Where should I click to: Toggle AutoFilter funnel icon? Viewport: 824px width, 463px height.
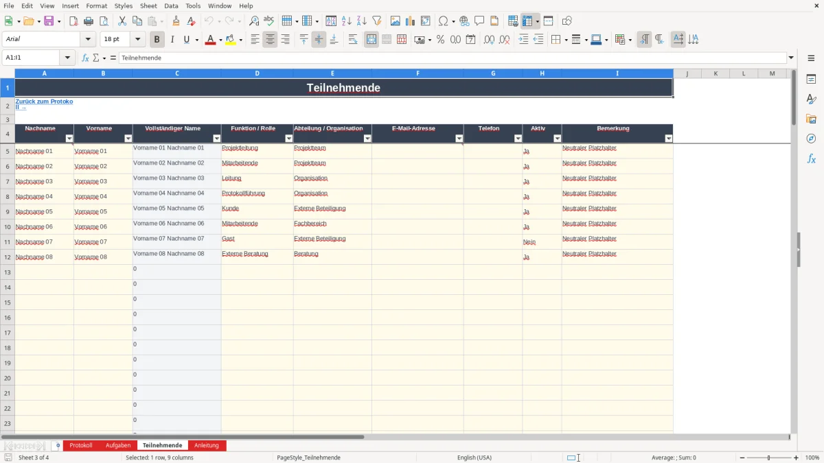tap(376, 21)
